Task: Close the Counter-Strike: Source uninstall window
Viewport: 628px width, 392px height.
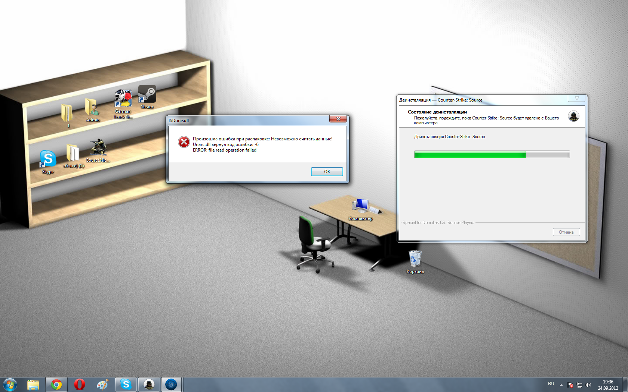Action: (577, 98)
